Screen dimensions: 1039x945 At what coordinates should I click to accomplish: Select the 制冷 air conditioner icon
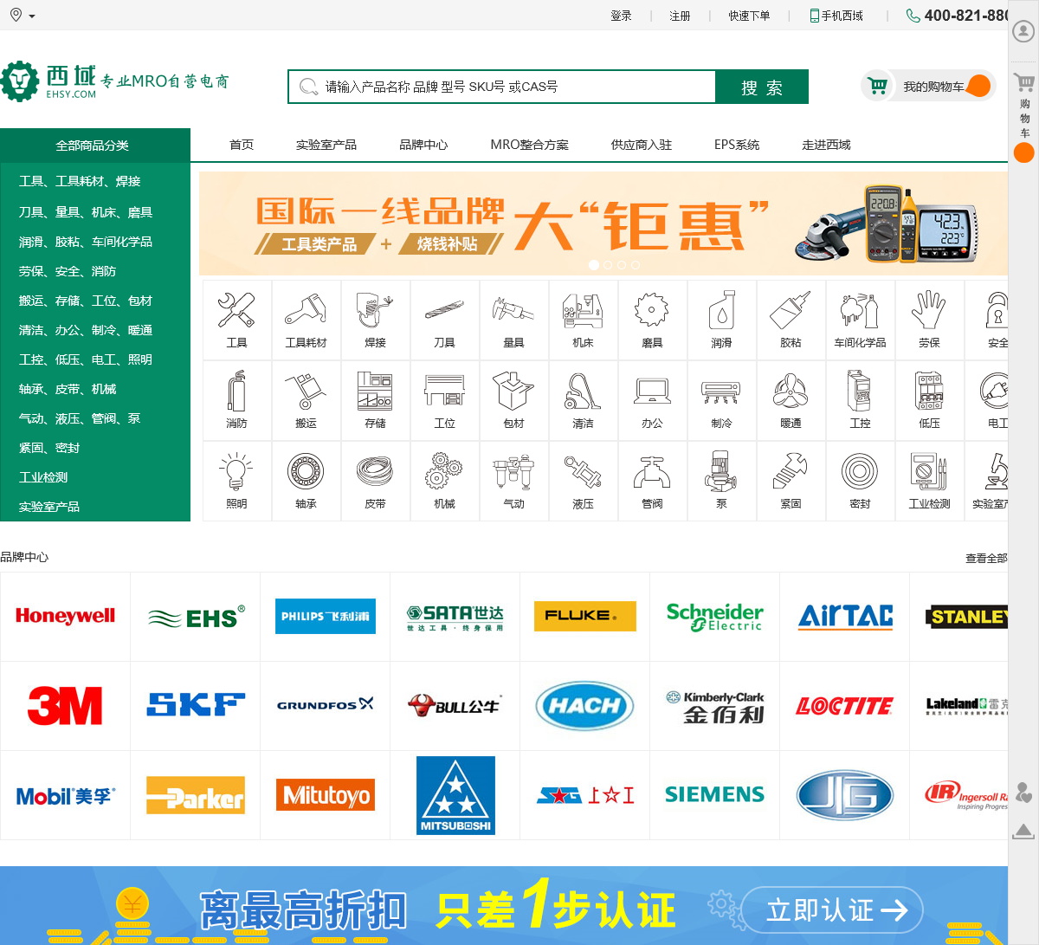(721, 391)
